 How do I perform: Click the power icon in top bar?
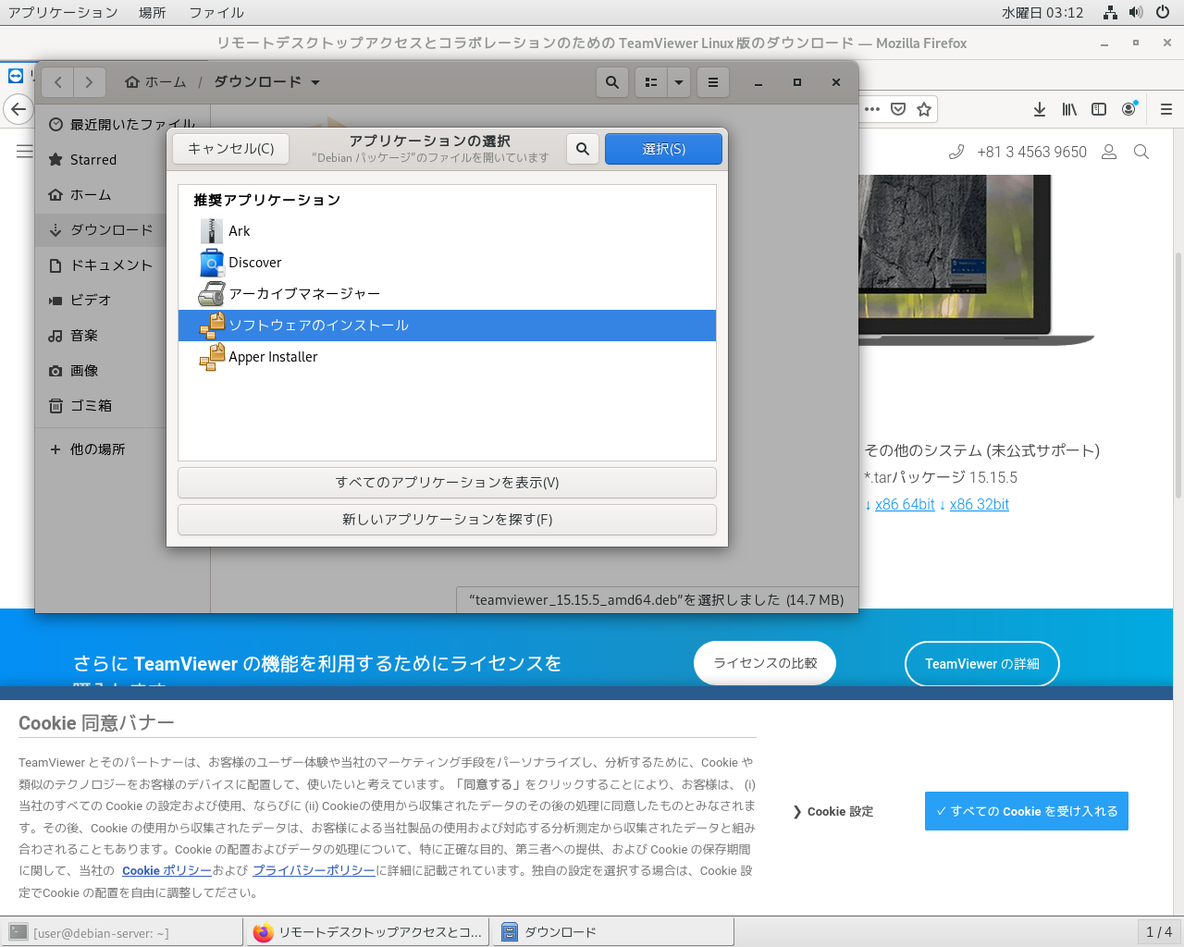pos(1163,13)
